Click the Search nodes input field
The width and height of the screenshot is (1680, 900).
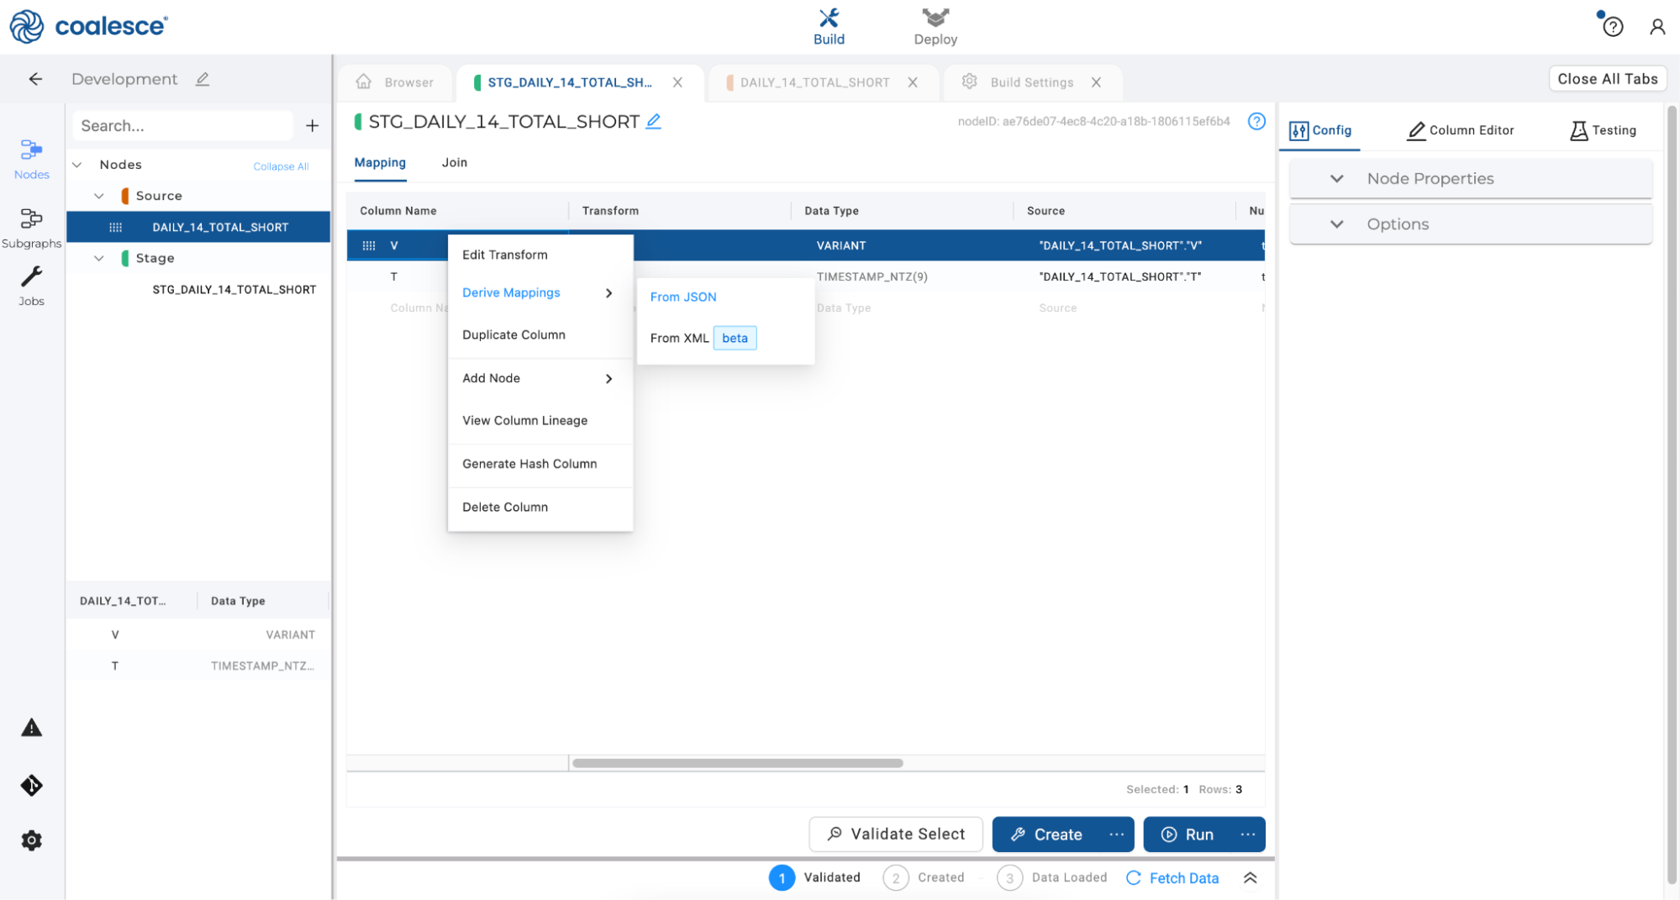pos(182,126)
